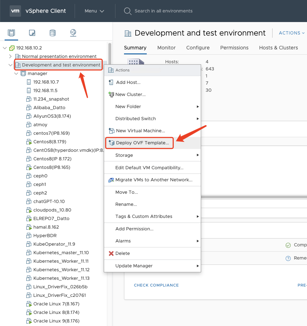
Task: Open the Hosts and Clusters view icon
Action: point(11,33)
